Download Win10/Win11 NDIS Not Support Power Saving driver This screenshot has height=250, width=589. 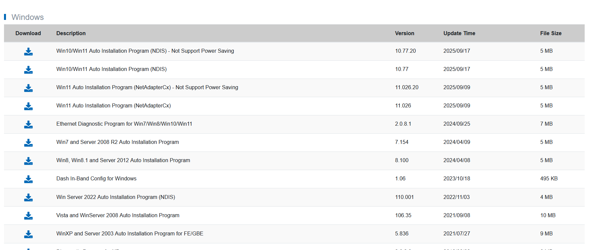pyautogui.click(x=28, y=51)
